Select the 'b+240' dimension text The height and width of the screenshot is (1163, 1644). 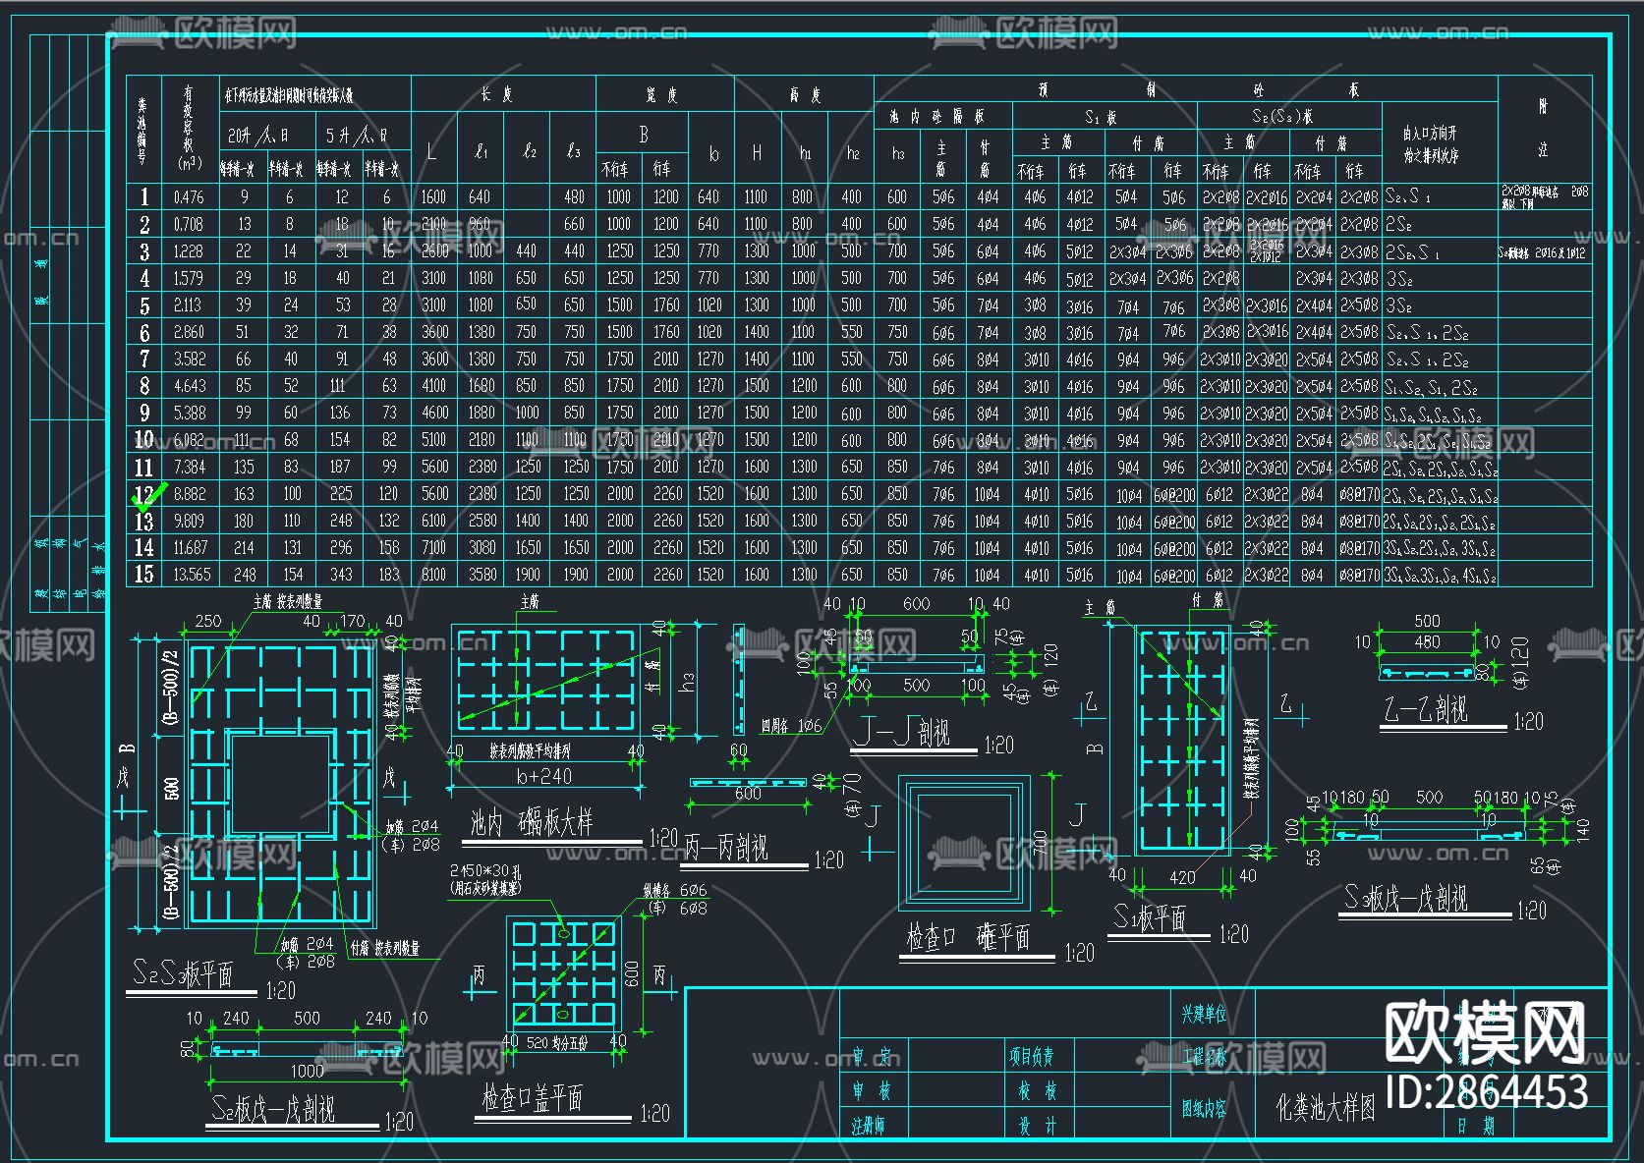(543, 776)
